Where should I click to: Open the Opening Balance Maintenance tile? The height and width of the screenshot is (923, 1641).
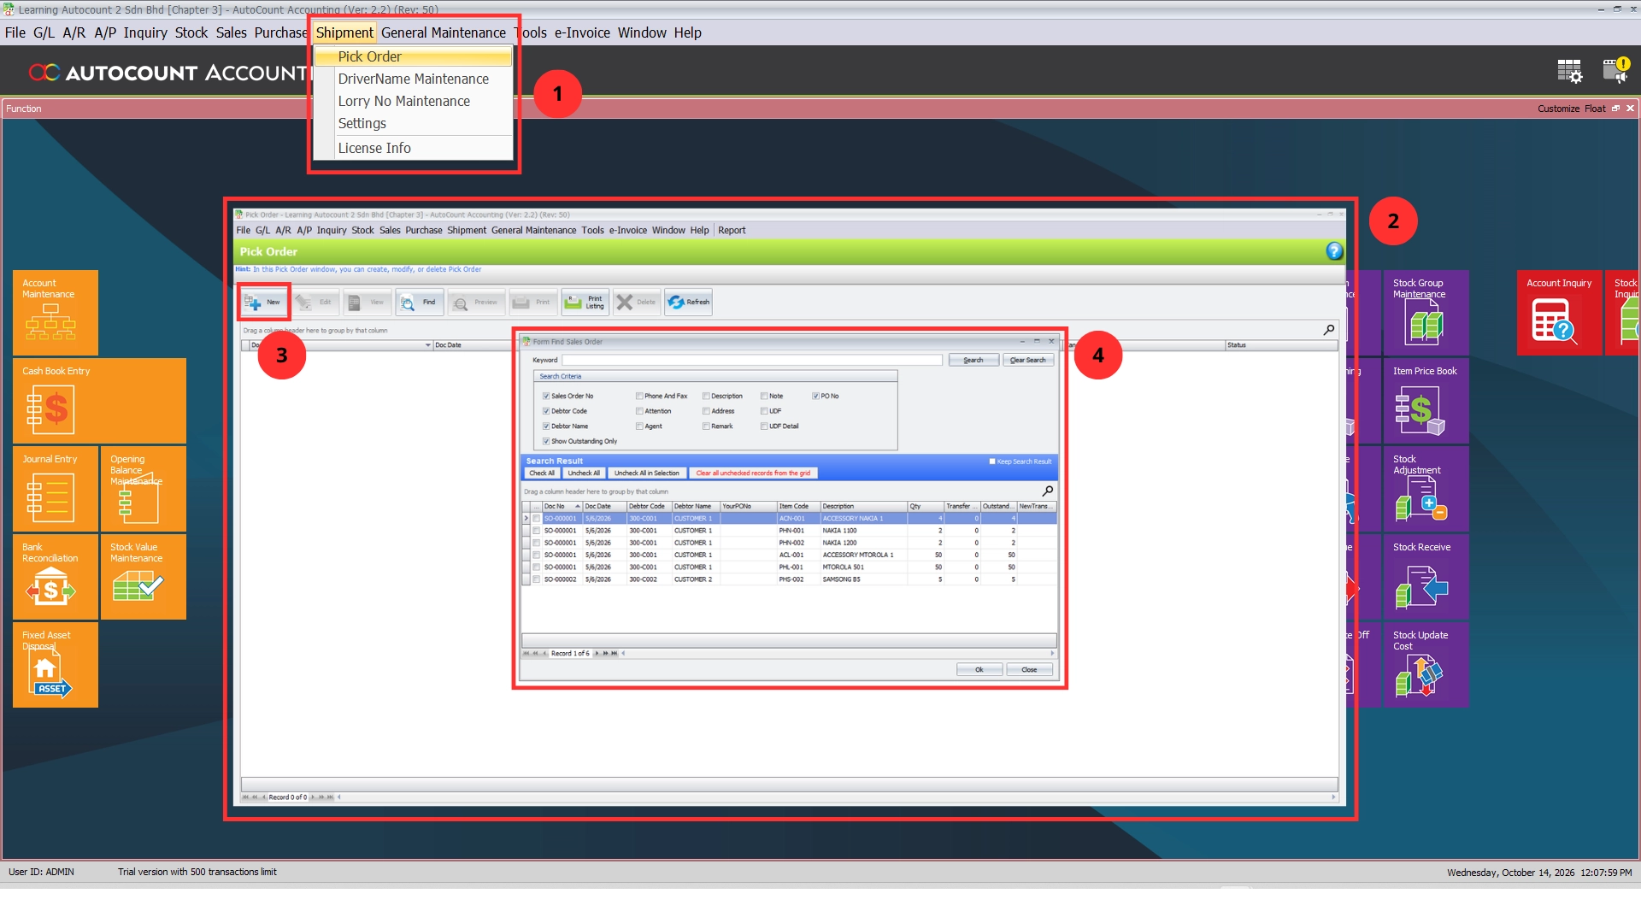(144, 489)
